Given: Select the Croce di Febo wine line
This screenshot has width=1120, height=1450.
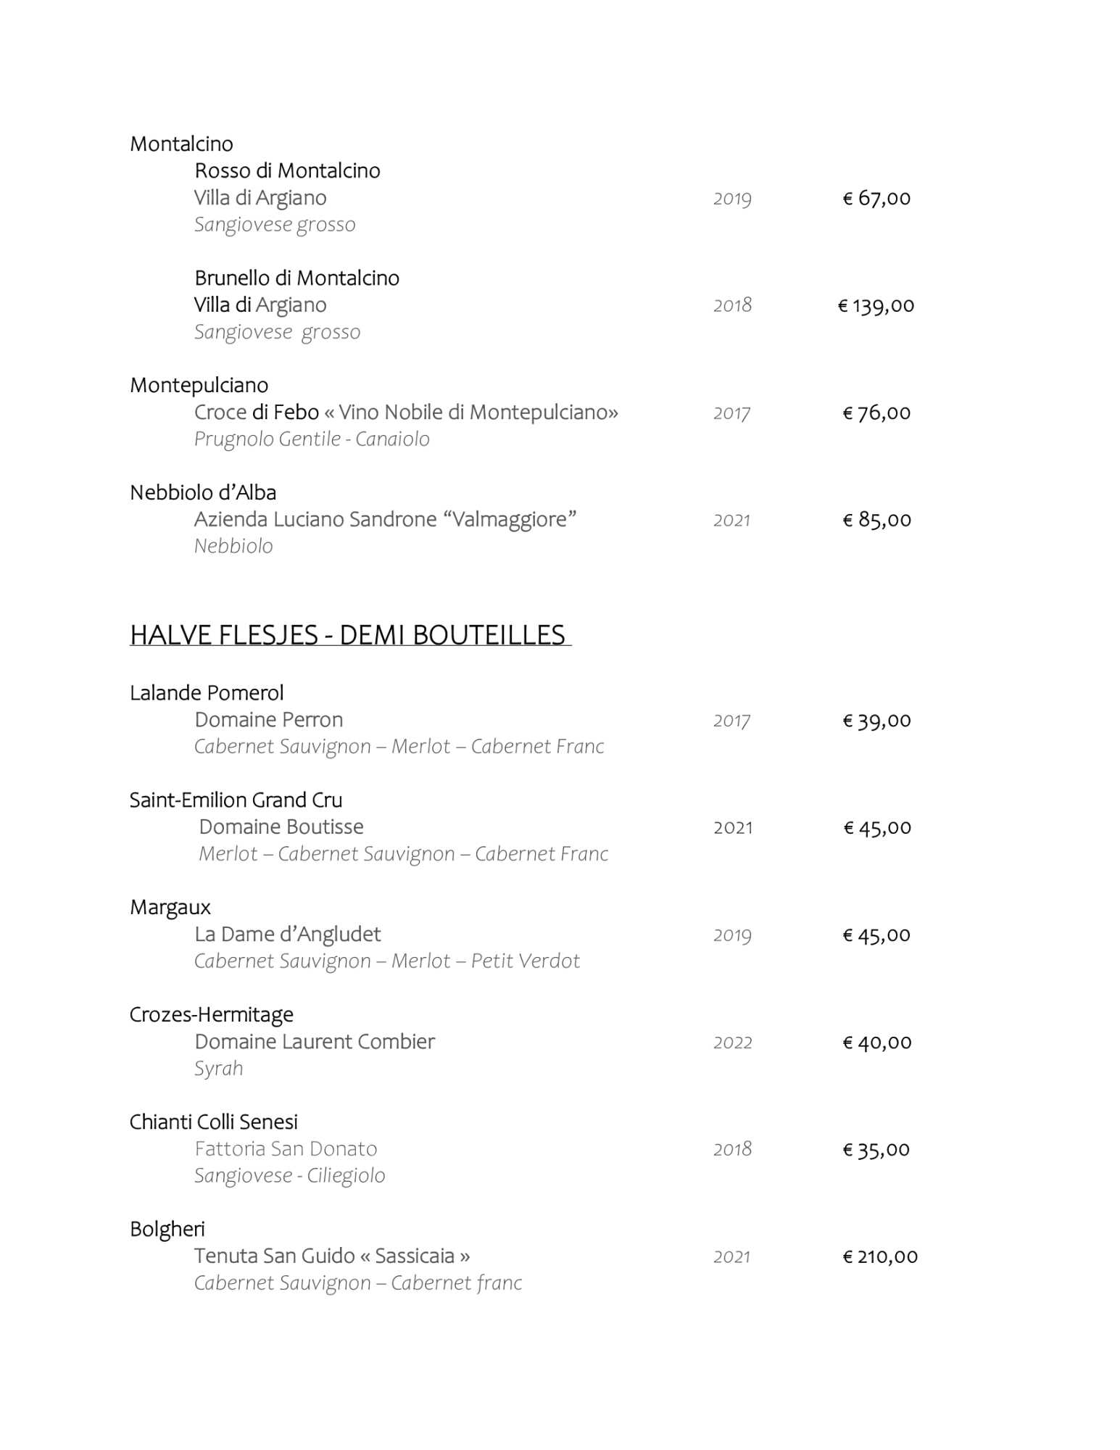Looking at the screenshot, I should pyautogui.click(x=406, y=413).
